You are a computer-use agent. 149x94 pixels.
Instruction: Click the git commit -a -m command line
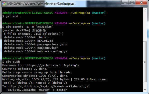coord(28,27)
